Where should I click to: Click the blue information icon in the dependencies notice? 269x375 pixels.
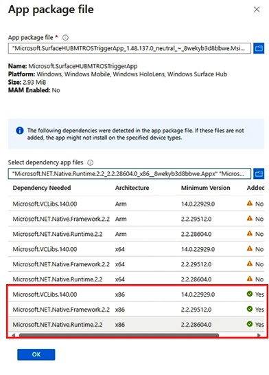click(x=19, y=131)
